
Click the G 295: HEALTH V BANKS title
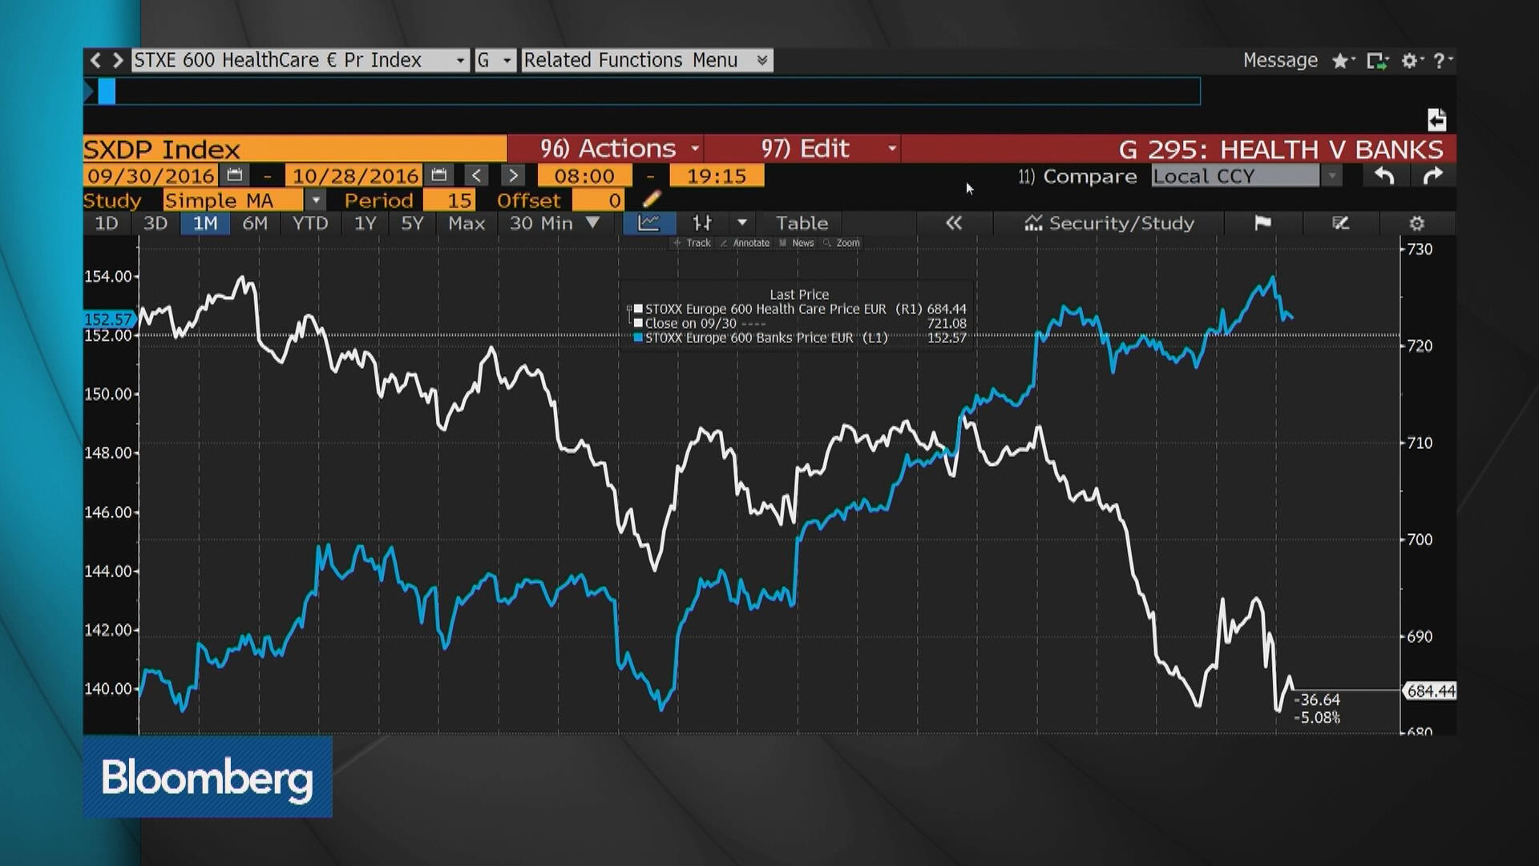[x=1280, y=149]
